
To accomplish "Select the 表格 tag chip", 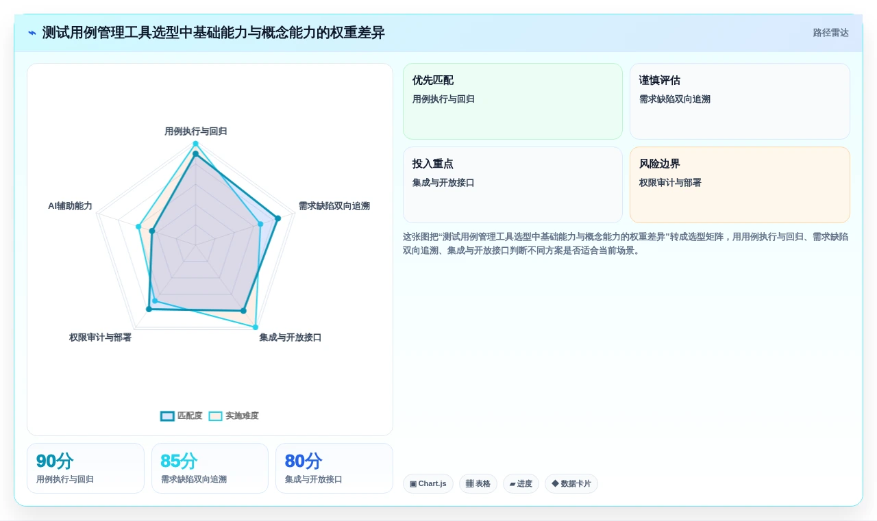I will point(478,483).
